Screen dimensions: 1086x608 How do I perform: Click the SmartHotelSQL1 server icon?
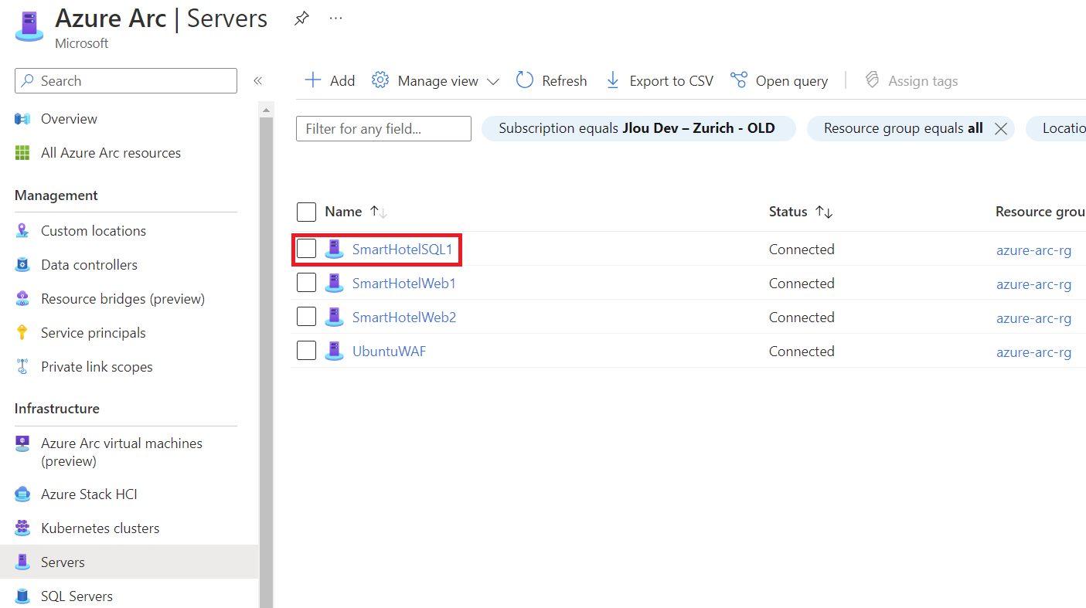point(334,249)
